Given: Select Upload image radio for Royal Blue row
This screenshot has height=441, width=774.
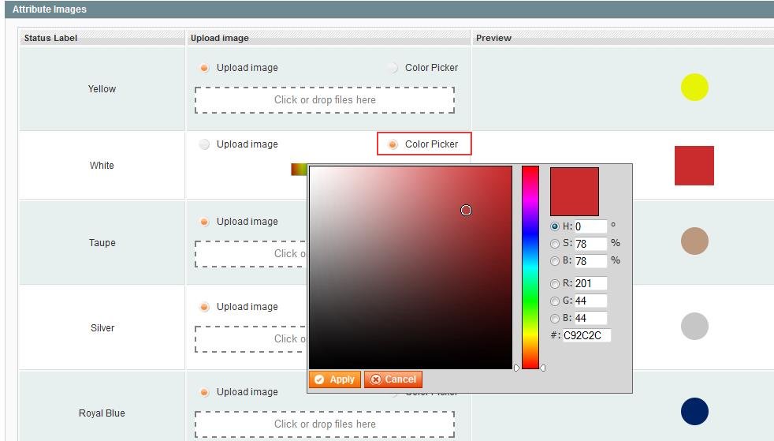Looking at the screenshot, I should tap(205, 392).
